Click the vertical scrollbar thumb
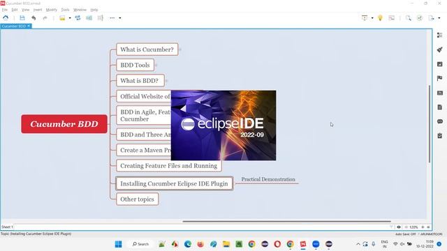Screen dimensions: 447x251 pyautogui.click(x=430, y=124)
